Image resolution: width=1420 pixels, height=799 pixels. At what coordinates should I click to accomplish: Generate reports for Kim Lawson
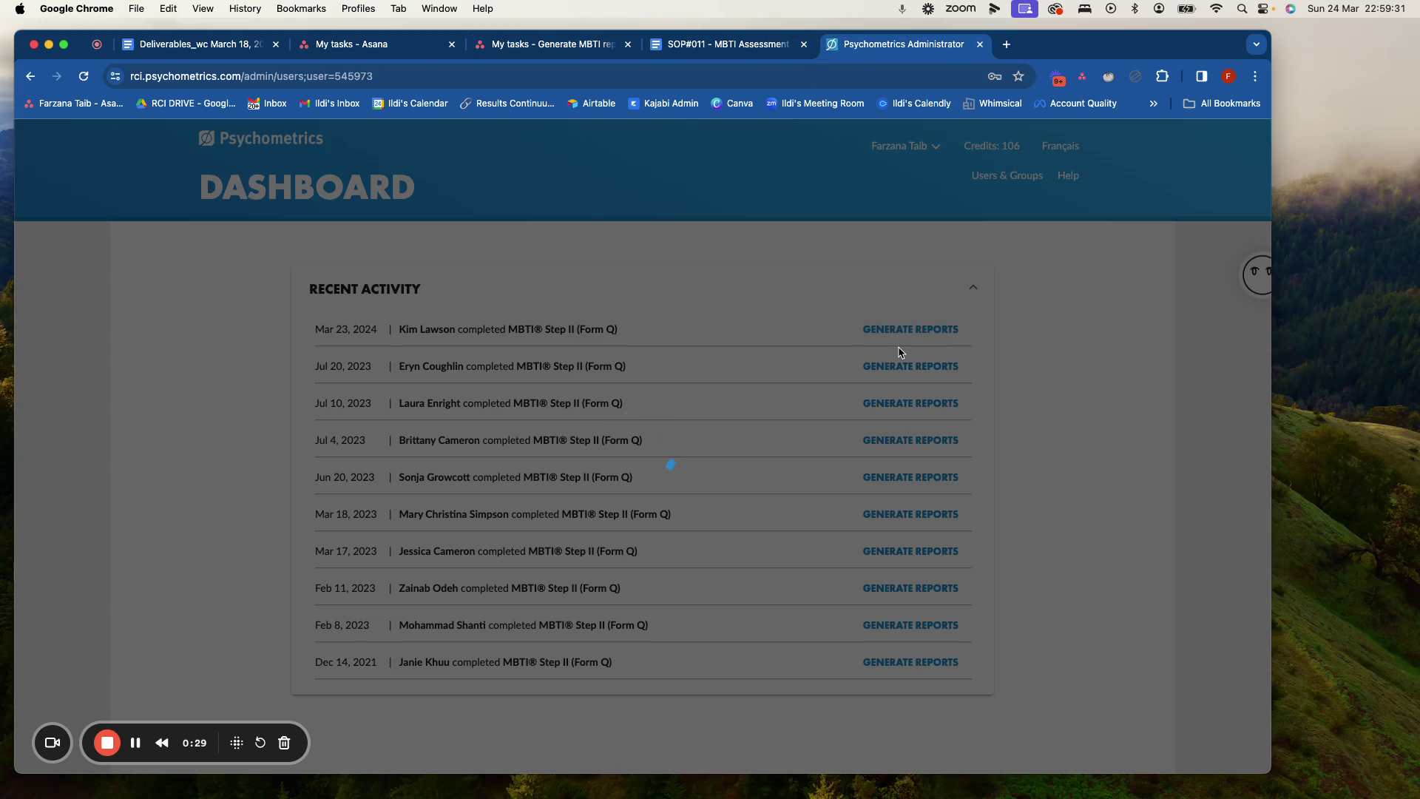pos(910,329)
